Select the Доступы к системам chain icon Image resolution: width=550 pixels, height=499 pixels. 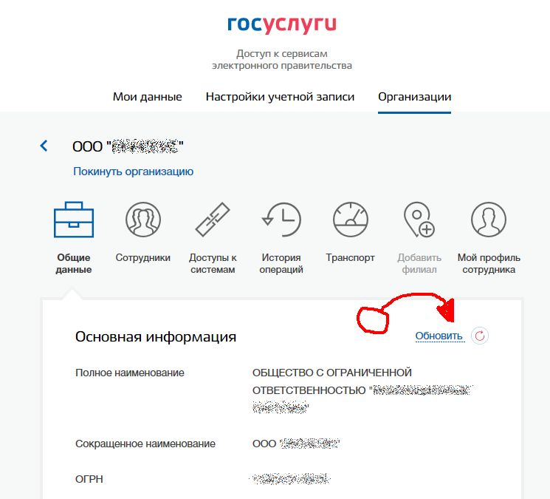213,220
